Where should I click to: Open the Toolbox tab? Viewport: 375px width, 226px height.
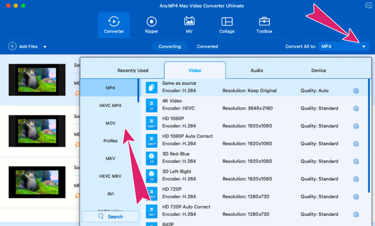(x=264, y=25)
